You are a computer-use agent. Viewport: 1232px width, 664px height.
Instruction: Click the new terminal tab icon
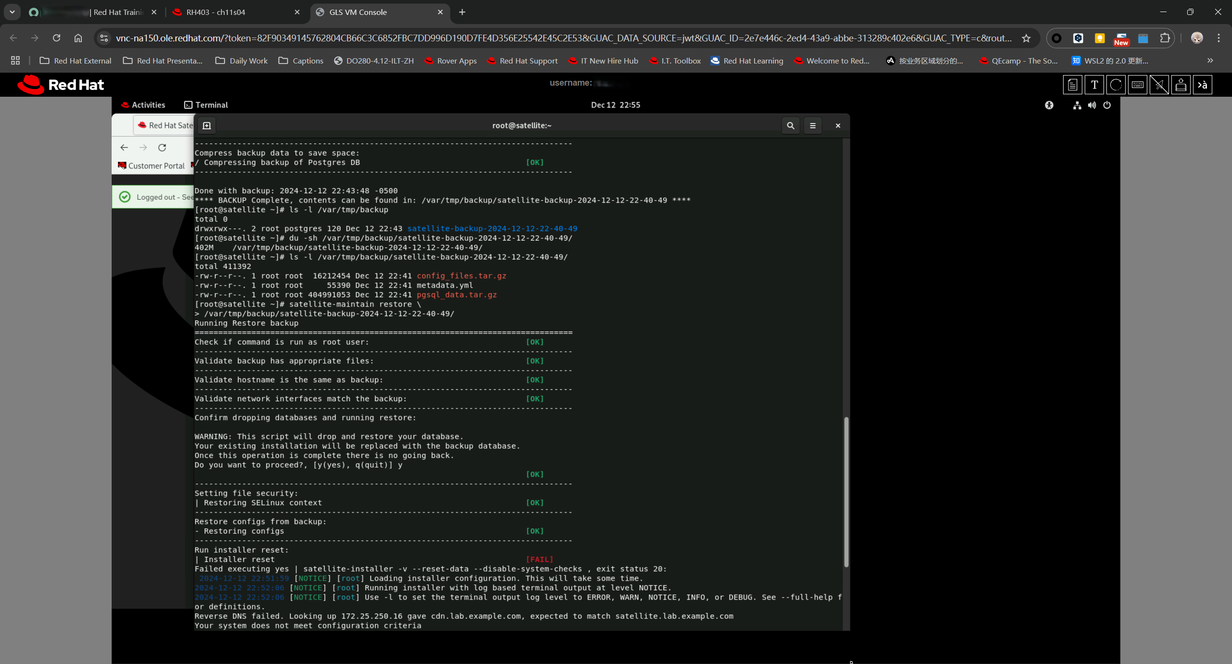207,126
